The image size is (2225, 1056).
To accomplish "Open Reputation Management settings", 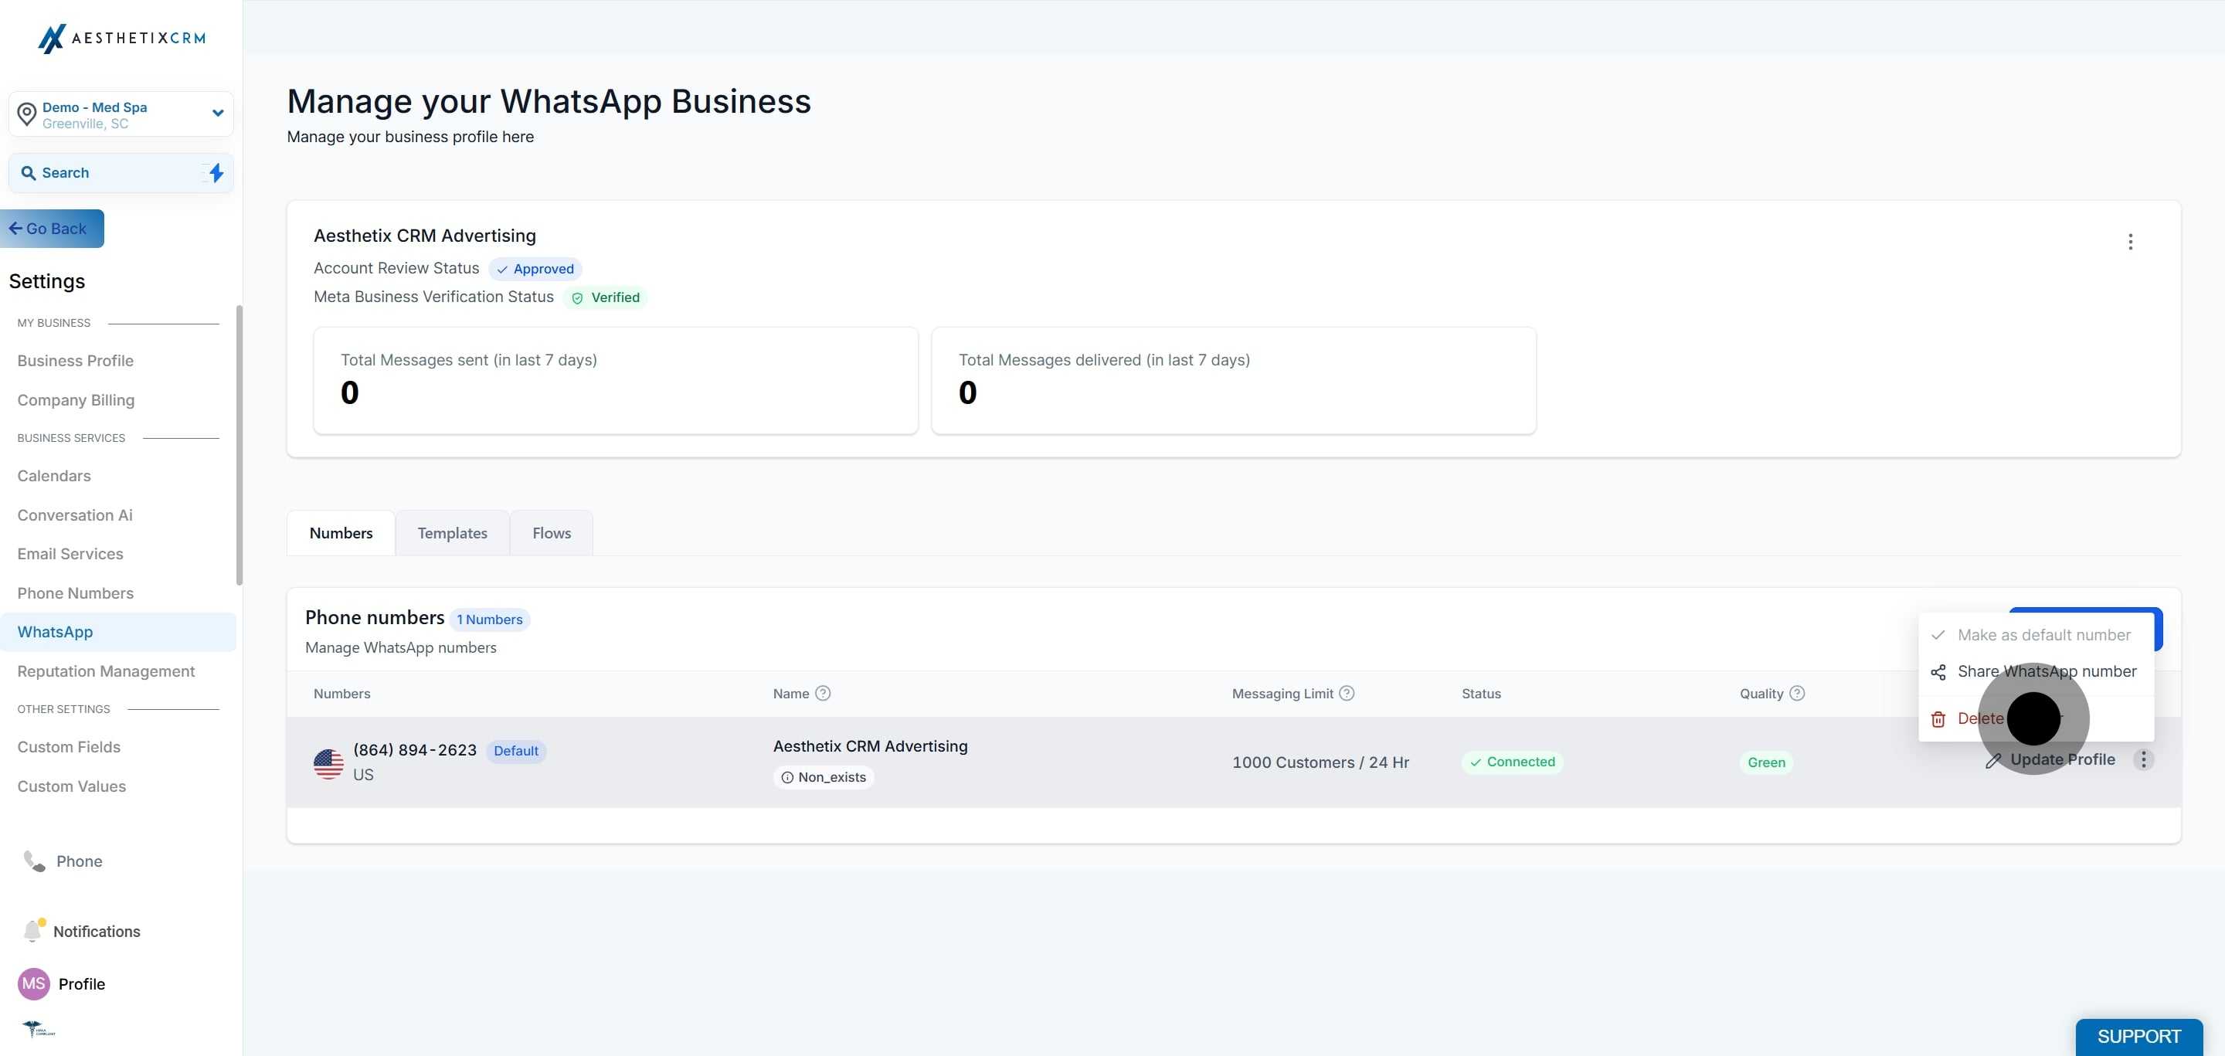I will 107,671.
